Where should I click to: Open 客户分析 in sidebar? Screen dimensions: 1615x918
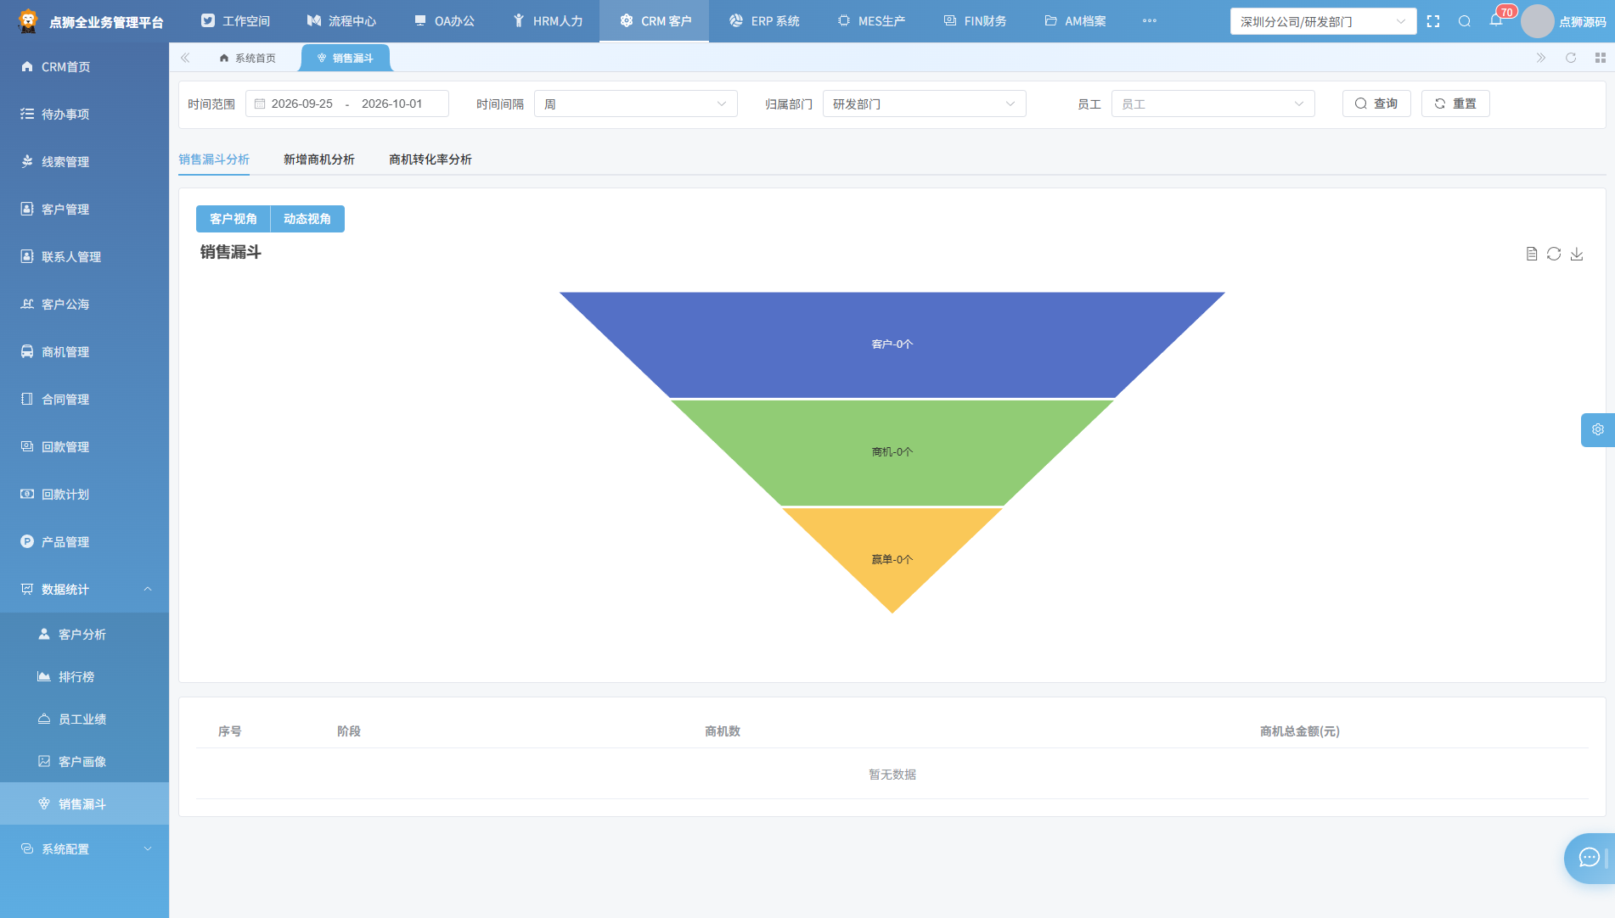click(84, 634)
